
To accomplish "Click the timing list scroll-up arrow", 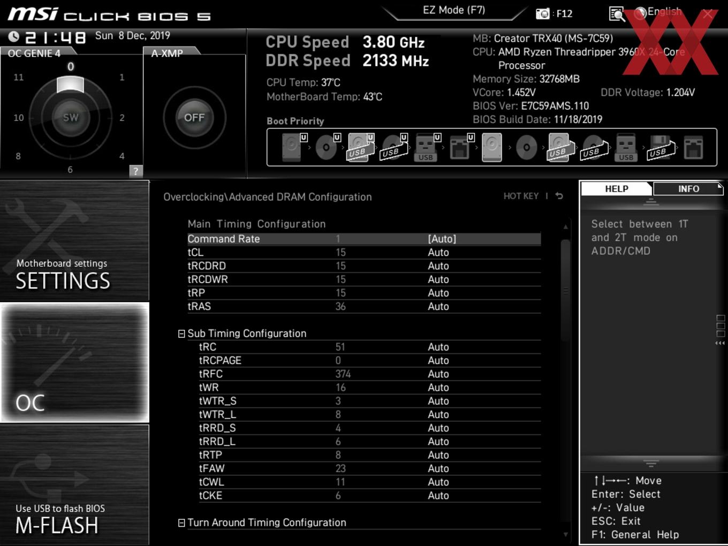I will tap(565, 227).
